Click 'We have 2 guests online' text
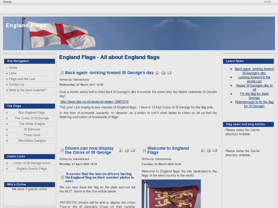The height and width of the screenshot is (208, 278). [x=29, y=189]
